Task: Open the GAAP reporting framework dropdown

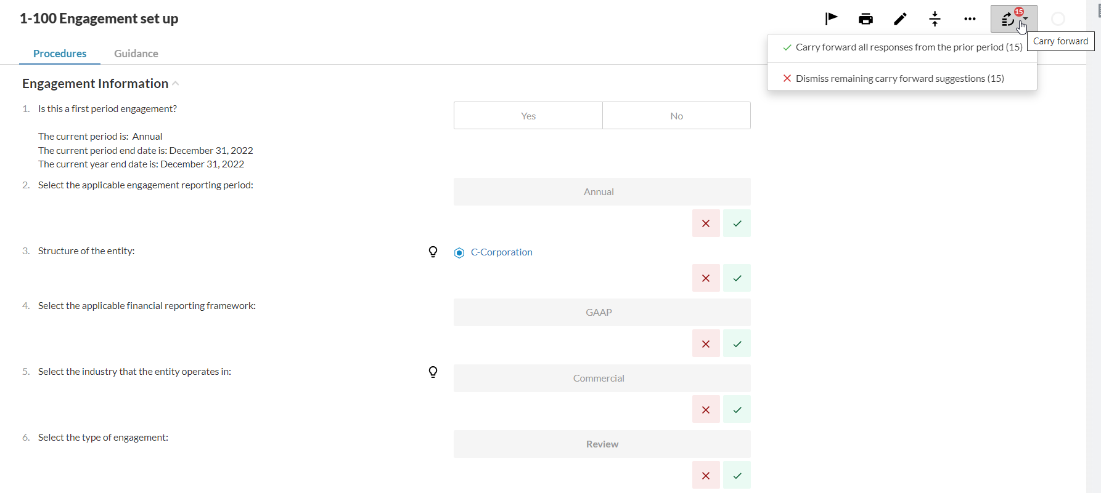Action: (x=602, y=313)
